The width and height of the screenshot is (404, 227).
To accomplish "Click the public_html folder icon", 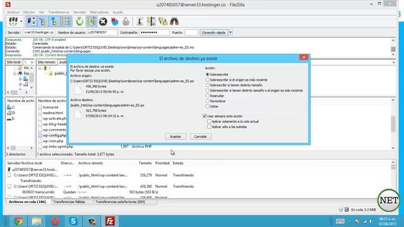I will tap(50, 74).
